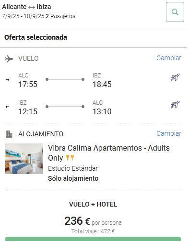Open the search magnifier button
This screenshot has width=188, height=241.
(175, 12)
